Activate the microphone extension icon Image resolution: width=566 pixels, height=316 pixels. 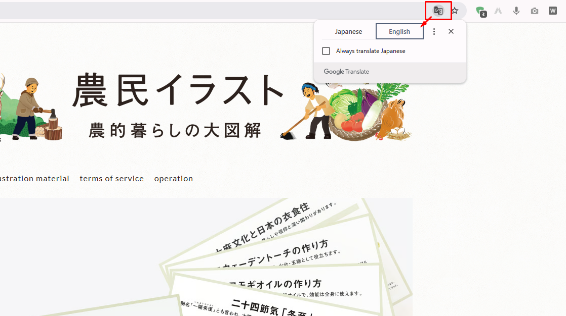pyautogui.click(x=516, y=10)
